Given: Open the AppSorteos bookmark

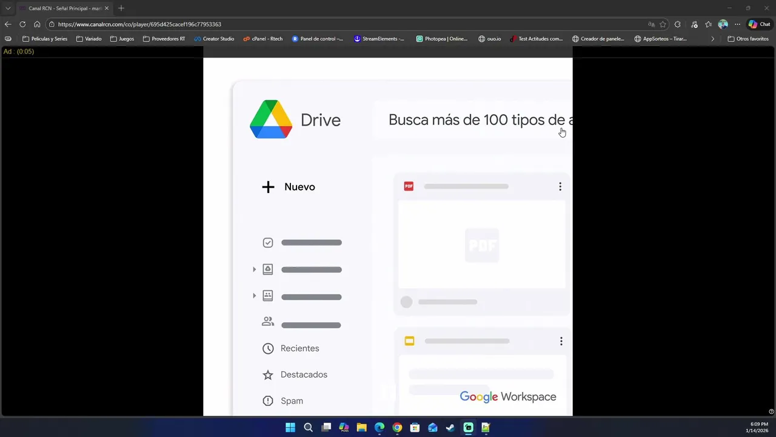Looking at the screenshot, I should tap(660, 39).
